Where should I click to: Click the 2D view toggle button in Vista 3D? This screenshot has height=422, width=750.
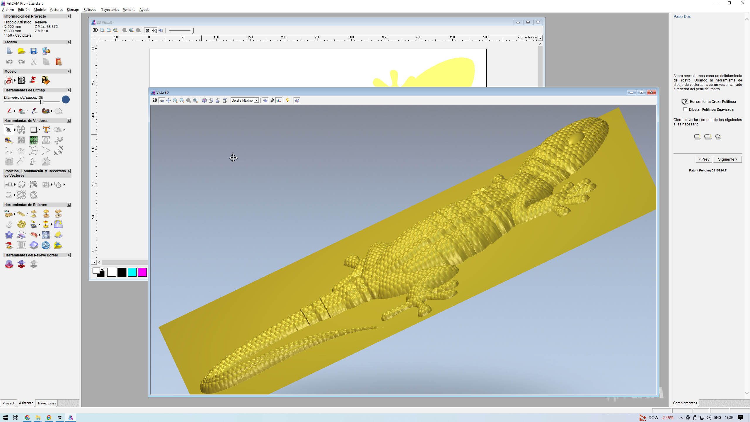[x=154, y=101]
